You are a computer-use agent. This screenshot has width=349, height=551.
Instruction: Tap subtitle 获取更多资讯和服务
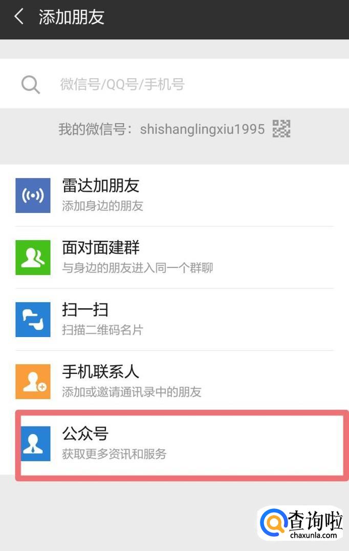point(114,454)
